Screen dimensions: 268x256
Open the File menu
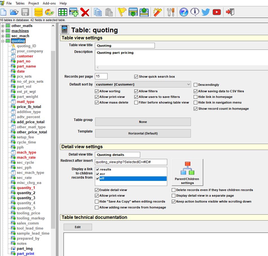tap(9, 3)
